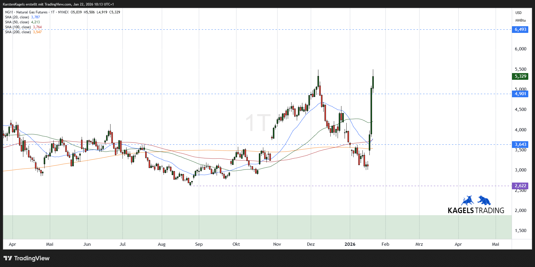Click the SMA (50, close) legend entry

(17, 22)
